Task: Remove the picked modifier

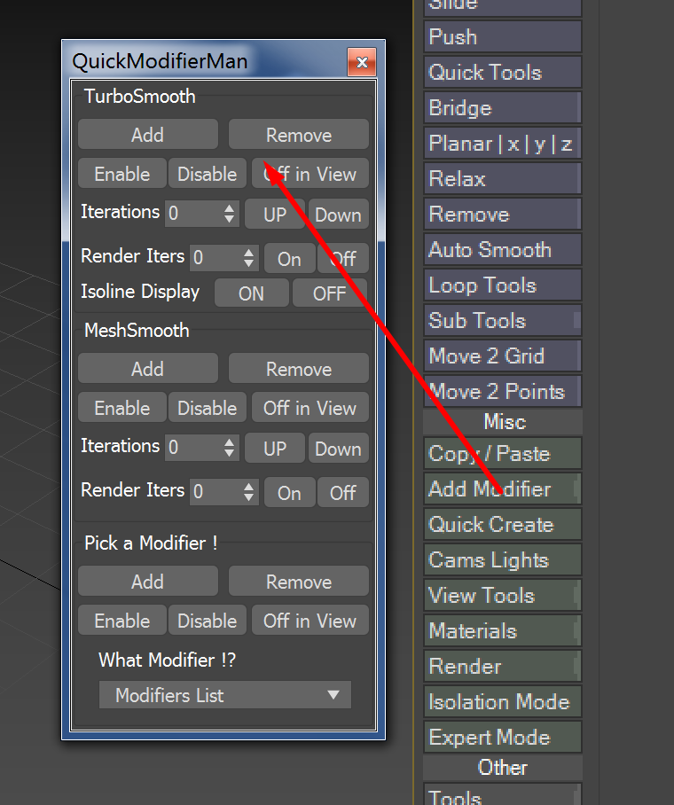Action: 299,582
